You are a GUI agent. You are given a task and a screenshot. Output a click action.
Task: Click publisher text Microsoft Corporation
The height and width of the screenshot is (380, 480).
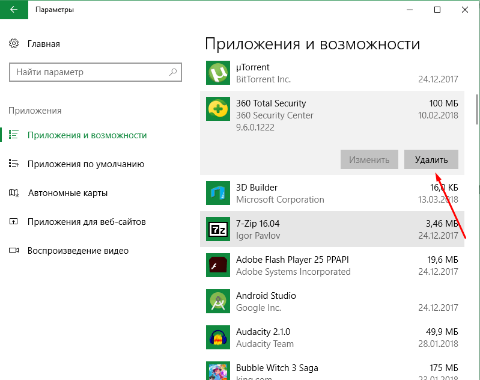tap(280, 200)
